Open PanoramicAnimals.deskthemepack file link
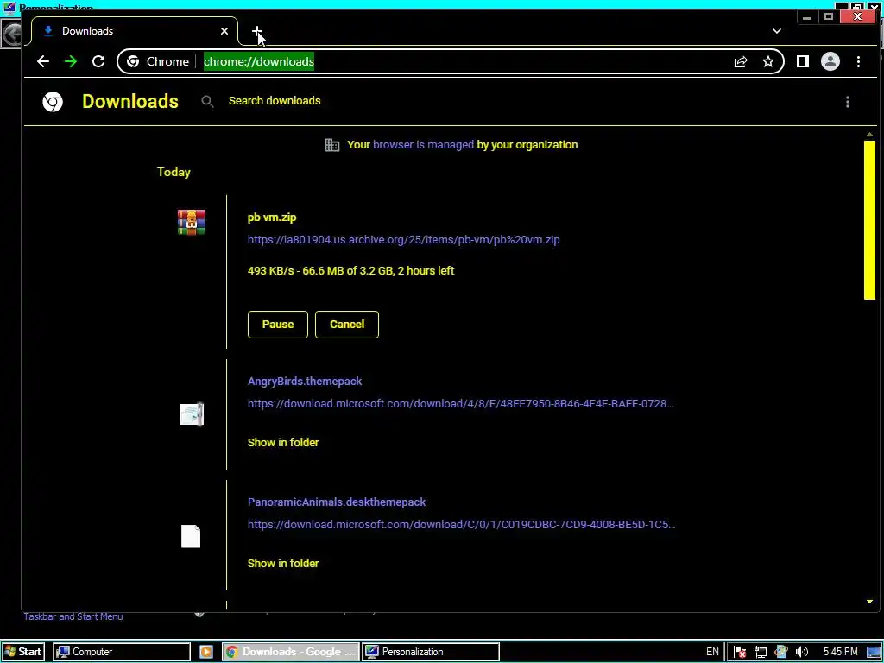This screenshot has height=663, width=884. tap(337, 502)
